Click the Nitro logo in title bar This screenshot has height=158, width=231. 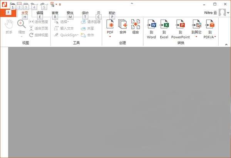pos(4,4)
